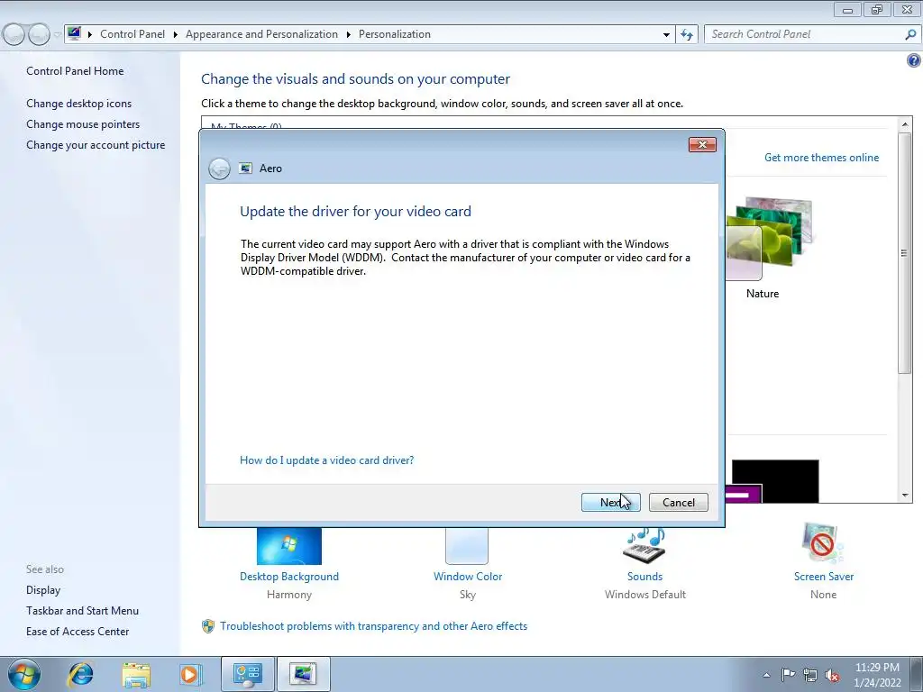Open Control Panel Home

point(75,70)
